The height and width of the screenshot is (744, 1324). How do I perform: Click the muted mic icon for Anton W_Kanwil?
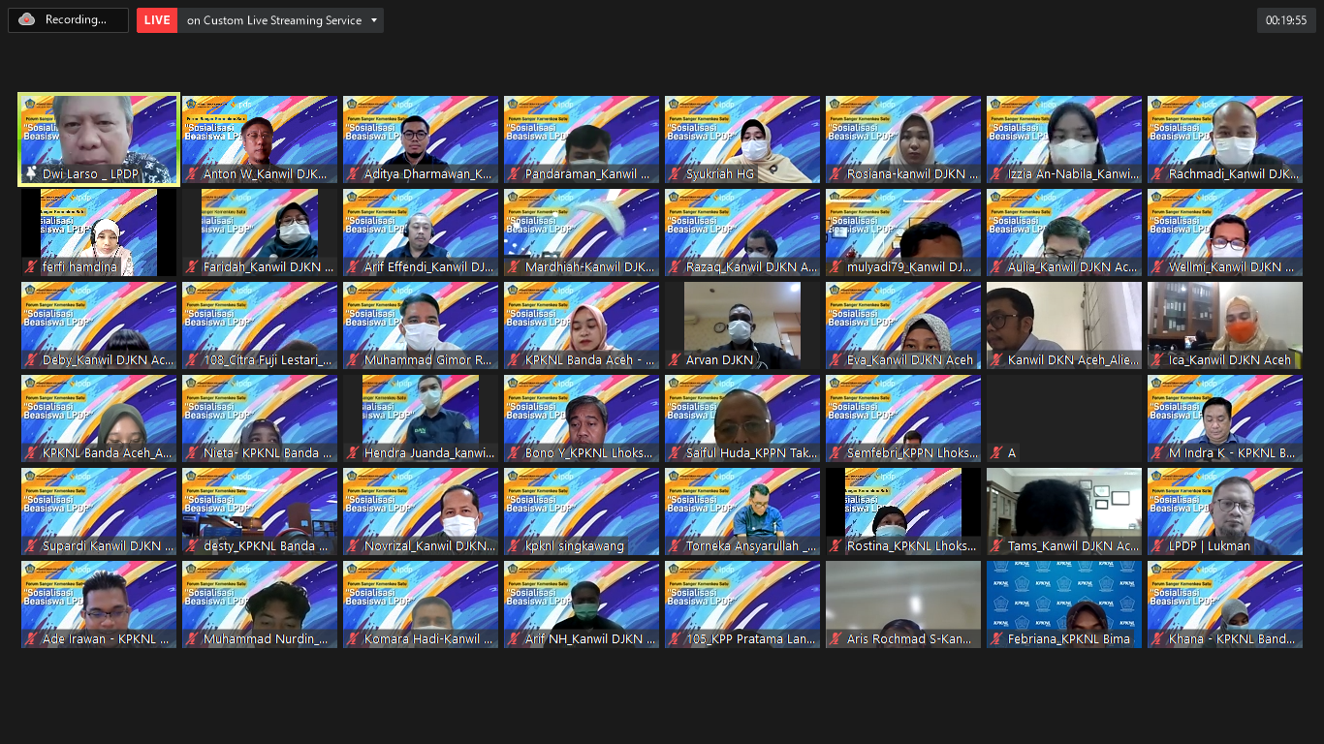pyautogui.click(x=192, y=174)
